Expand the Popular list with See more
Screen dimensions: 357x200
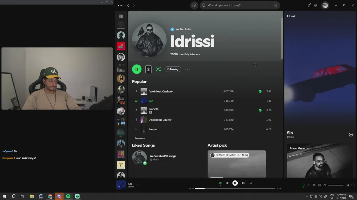140,138
